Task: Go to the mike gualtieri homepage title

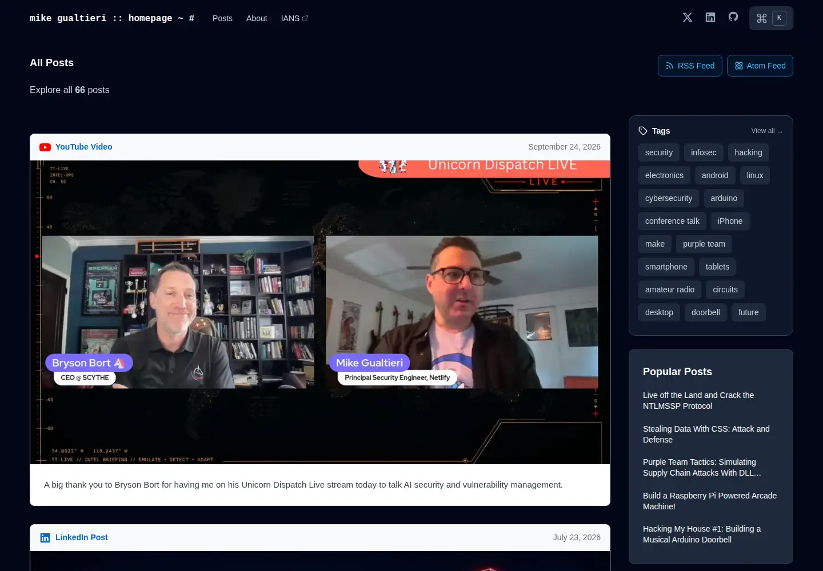Action: [112, 18]
